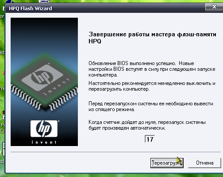Click the horizontal separator above the buttons
The width and height of the screenshot is (223, 177).
[116, 152]
